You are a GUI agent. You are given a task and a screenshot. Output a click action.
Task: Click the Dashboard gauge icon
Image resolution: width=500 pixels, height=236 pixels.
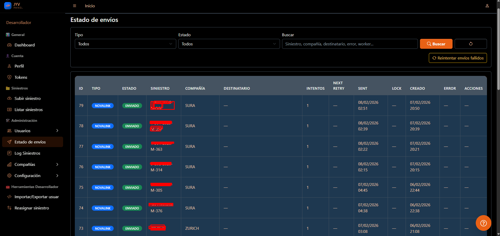tap(9, 45)
